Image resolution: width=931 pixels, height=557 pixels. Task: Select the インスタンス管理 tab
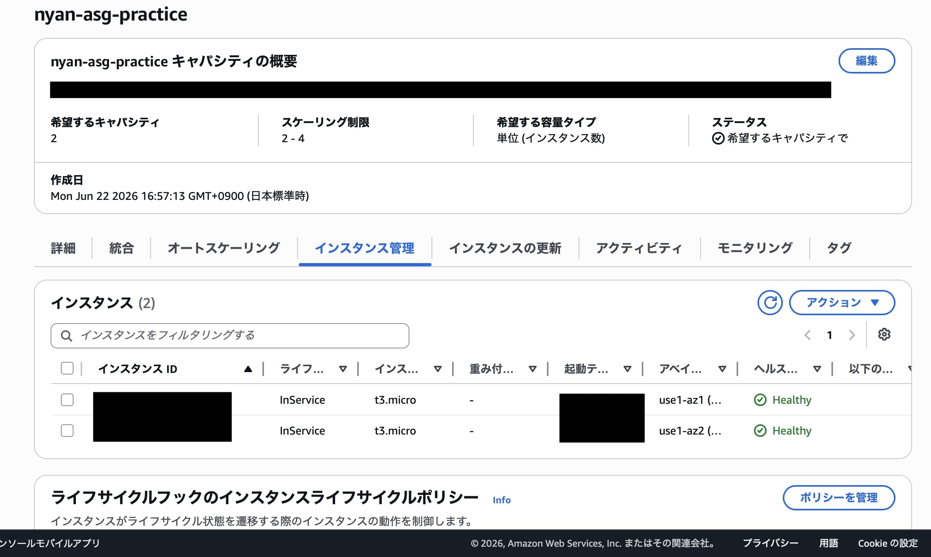(x=364, y=248)
